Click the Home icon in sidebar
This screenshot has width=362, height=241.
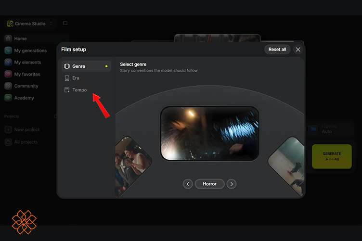tap(8, 38)
